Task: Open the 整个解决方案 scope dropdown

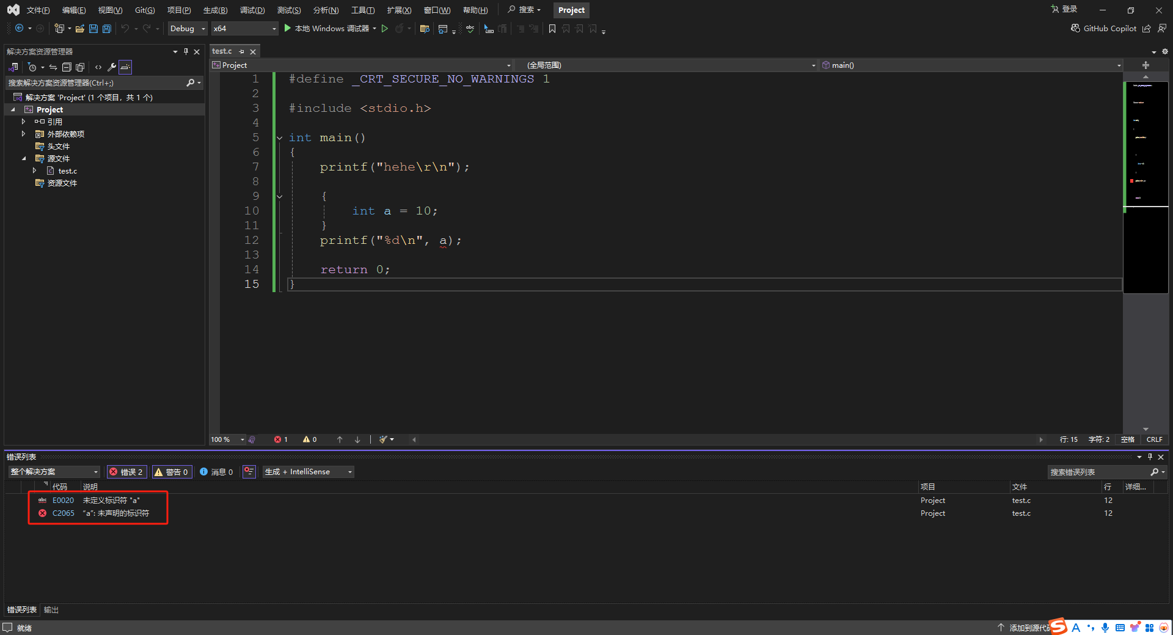Action: point(54,472)
